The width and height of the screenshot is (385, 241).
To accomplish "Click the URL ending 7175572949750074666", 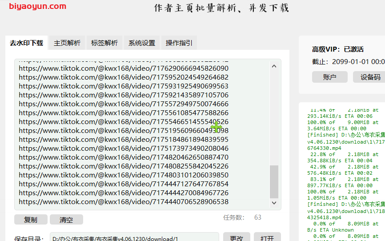I will pyautogui.click(x=124, y=104).
